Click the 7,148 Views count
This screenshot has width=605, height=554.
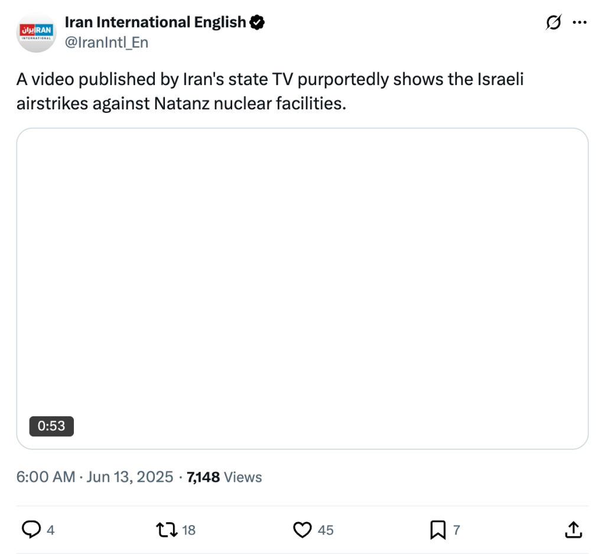[x=224, y=477]
